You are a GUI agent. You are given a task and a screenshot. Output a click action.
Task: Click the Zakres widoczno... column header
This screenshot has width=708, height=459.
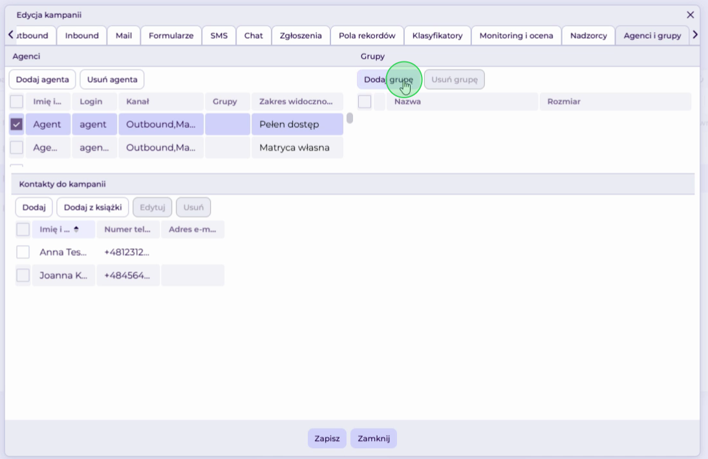coord(297,101)
